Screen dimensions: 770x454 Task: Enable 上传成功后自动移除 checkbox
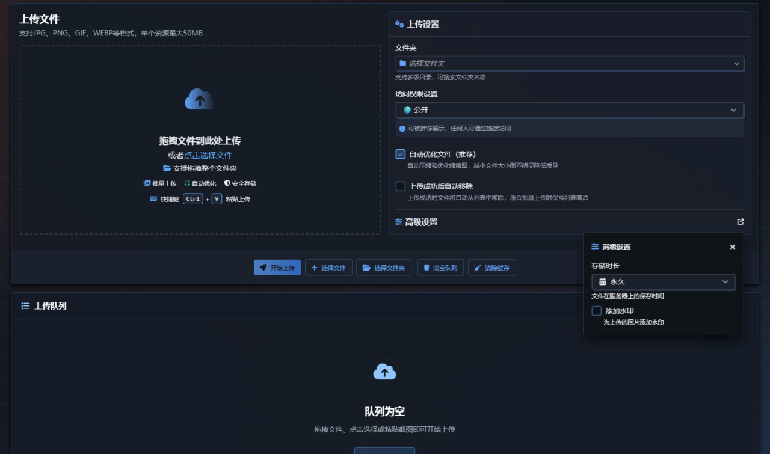click(x=401, y=186)
